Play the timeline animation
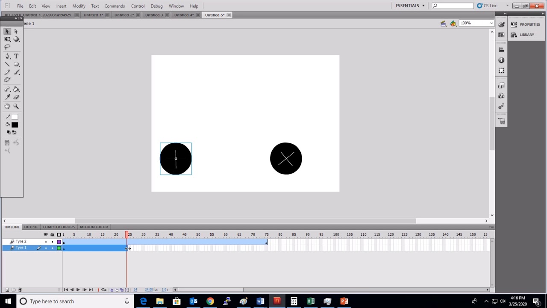The height and width of the screenshot is (308, 547). pyautogui.click(x=78, y=290)
